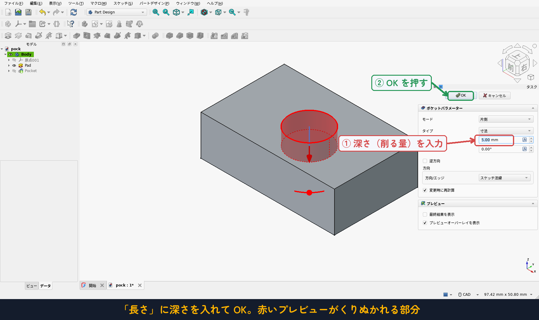This screenshot has height=320, width=539.
Task: Click the Undo arrow icon
Action: point(43,12)
